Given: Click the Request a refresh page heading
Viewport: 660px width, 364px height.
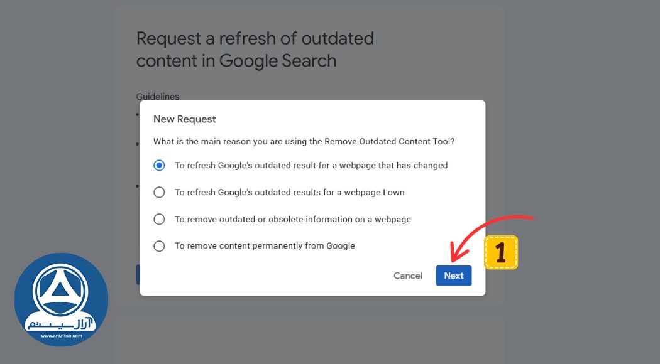Looking at the screenshot, I should [x=255, y=50].
